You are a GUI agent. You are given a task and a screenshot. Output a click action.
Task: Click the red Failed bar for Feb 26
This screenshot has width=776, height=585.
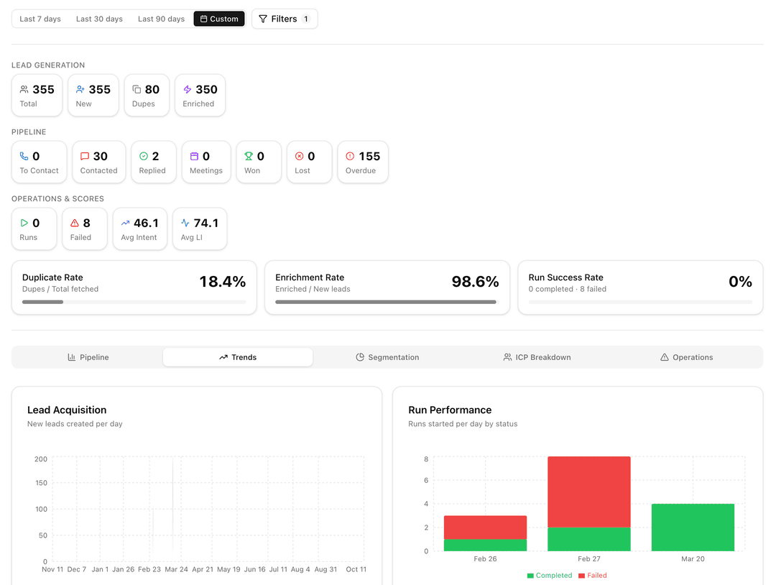click(485, 528)
